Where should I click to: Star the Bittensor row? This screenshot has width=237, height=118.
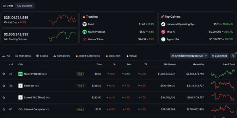4,86
